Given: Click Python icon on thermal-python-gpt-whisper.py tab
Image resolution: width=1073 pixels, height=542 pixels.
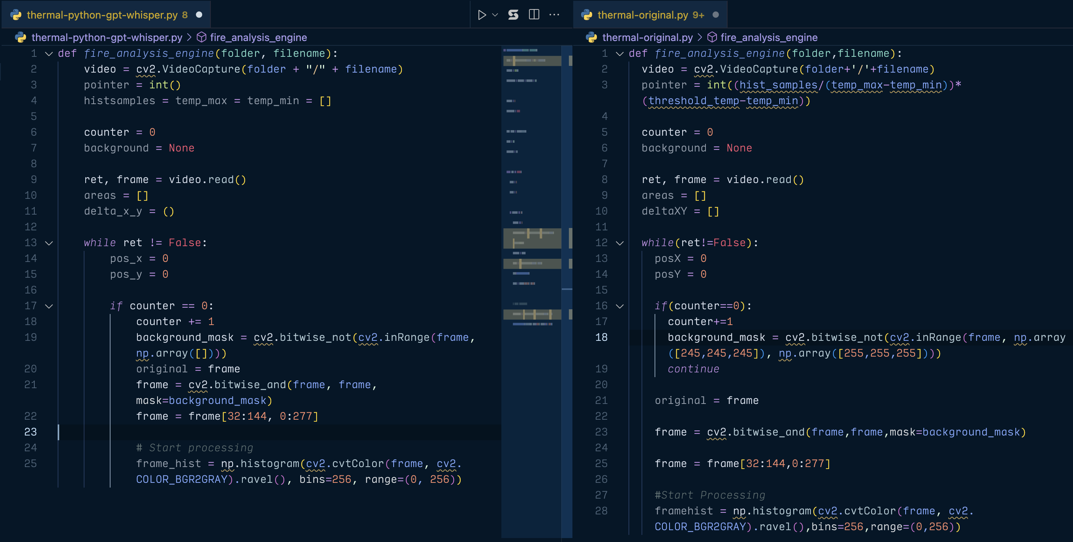Looking at the screenshot, I should pos(16,15).
